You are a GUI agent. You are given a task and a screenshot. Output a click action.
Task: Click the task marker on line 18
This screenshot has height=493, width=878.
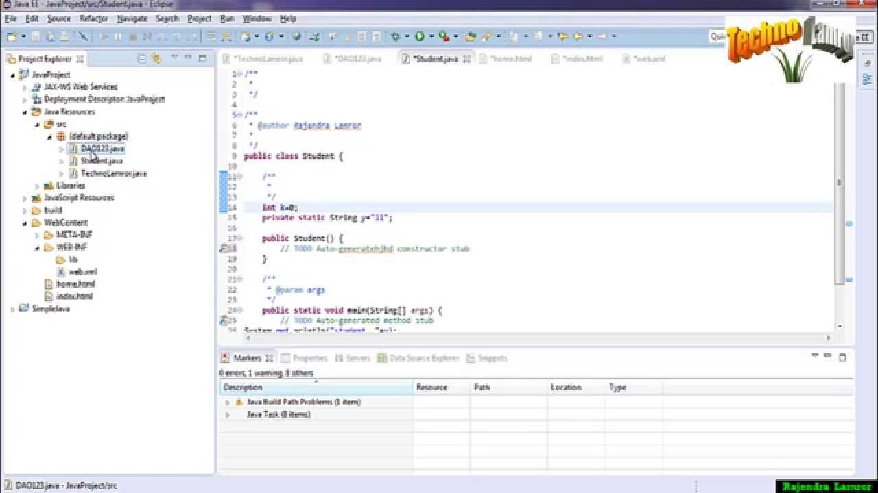point(224,249)
